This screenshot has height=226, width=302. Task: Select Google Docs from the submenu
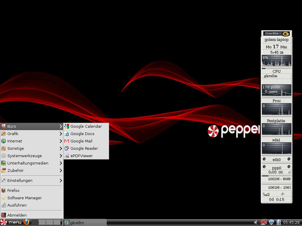pyautogui.click(x=82, y=134)
